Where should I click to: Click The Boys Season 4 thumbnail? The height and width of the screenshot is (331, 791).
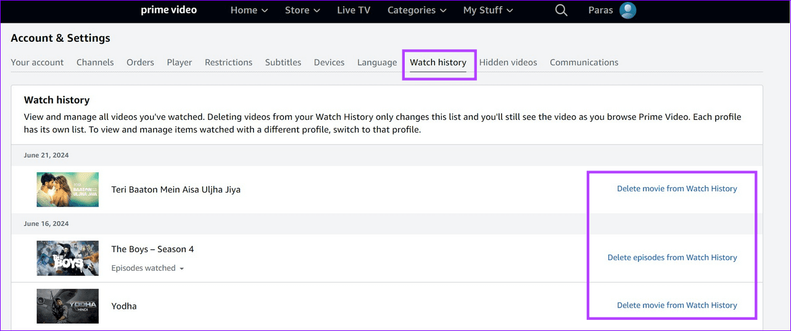[x=67, y=258]
